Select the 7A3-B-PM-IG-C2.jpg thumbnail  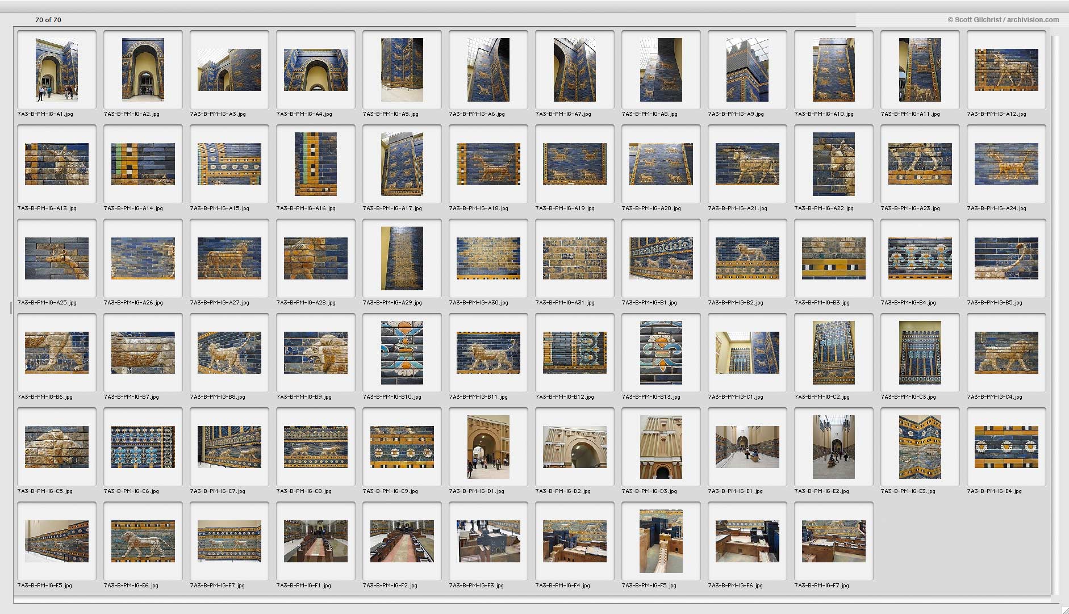point(834,353)
